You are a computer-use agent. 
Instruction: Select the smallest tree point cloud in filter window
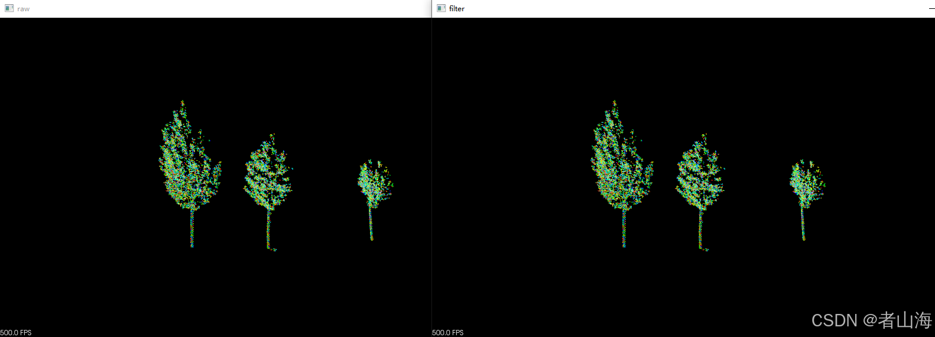pyautogui.click(x=807, y=200)
